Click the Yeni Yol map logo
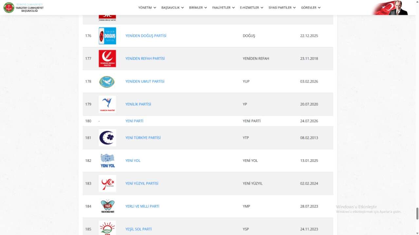 click(107, 161)
